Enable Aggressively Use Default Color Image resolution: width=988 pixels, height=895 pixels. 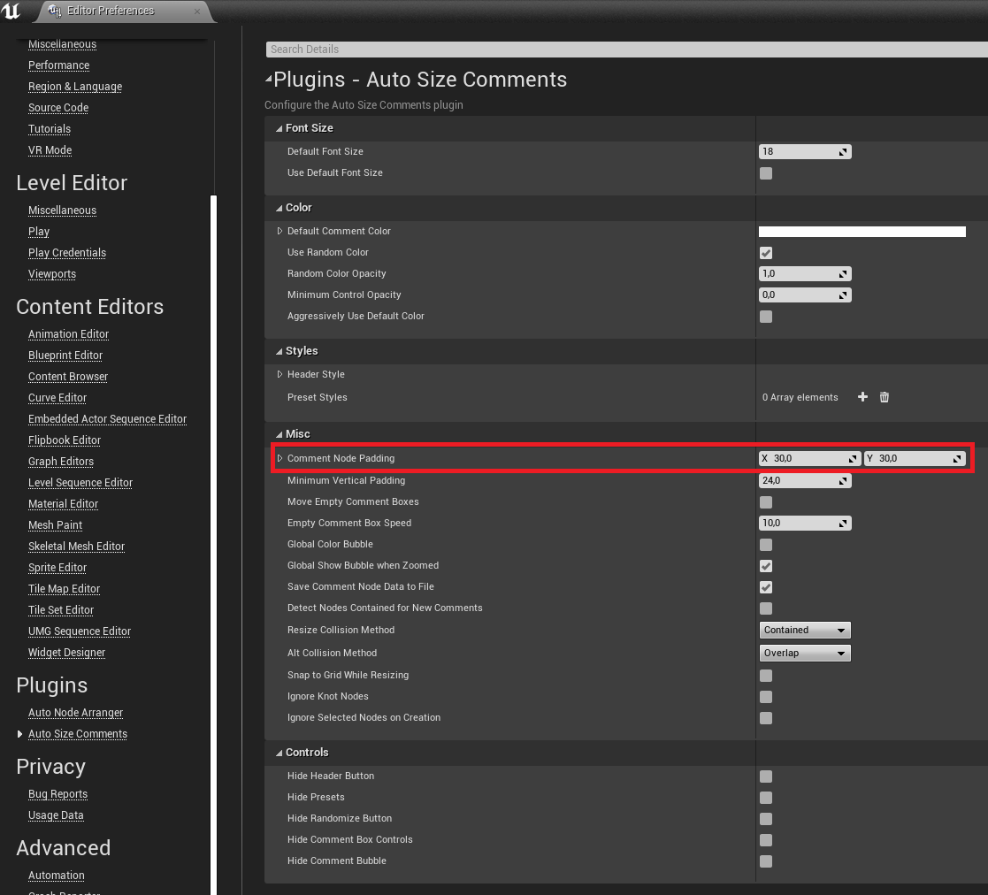766,317
